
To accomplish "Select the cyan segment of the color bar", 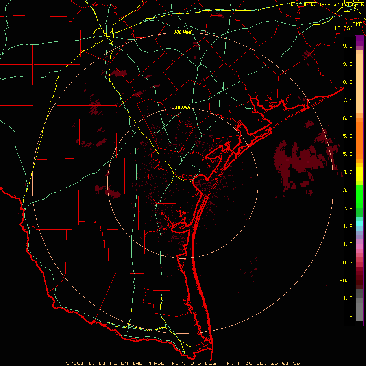I will (x=359, y=224).
